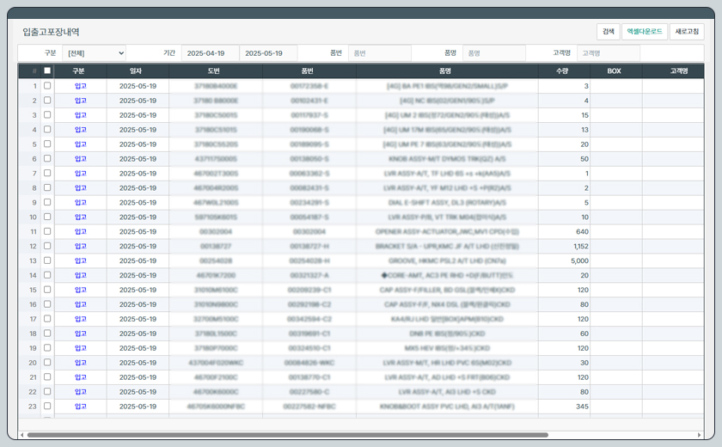The height and width of the screenshot is (447, 722).
Task: Click the 일자 column header
Action: click(x=138, y=70)
